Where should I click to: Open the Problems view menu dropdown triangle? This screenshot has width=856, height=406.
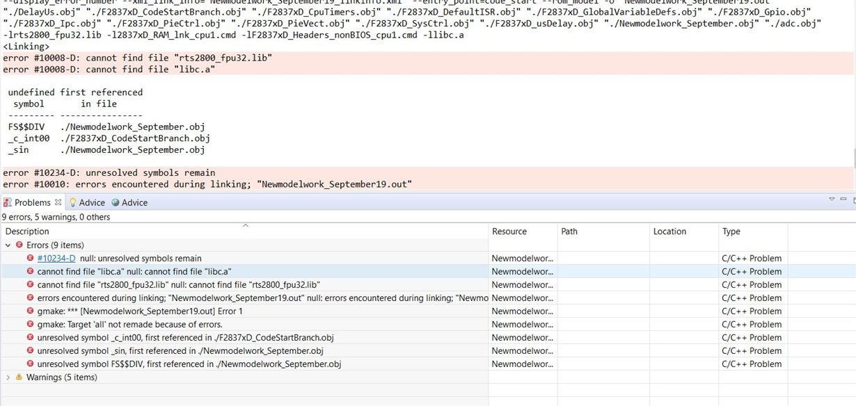tap(831, 199)
